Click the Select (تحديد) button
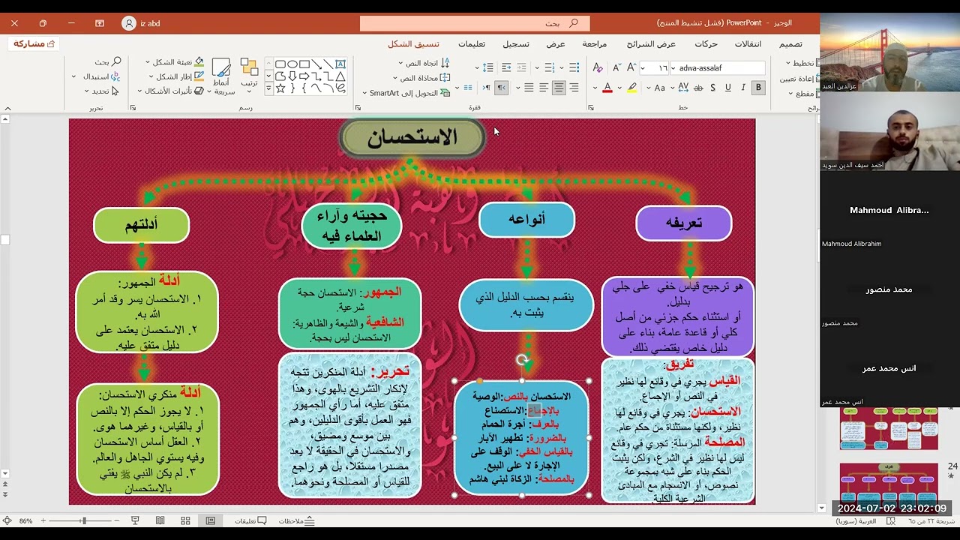Viewport: 960px width, 540px height. click(x=102, y=91)
